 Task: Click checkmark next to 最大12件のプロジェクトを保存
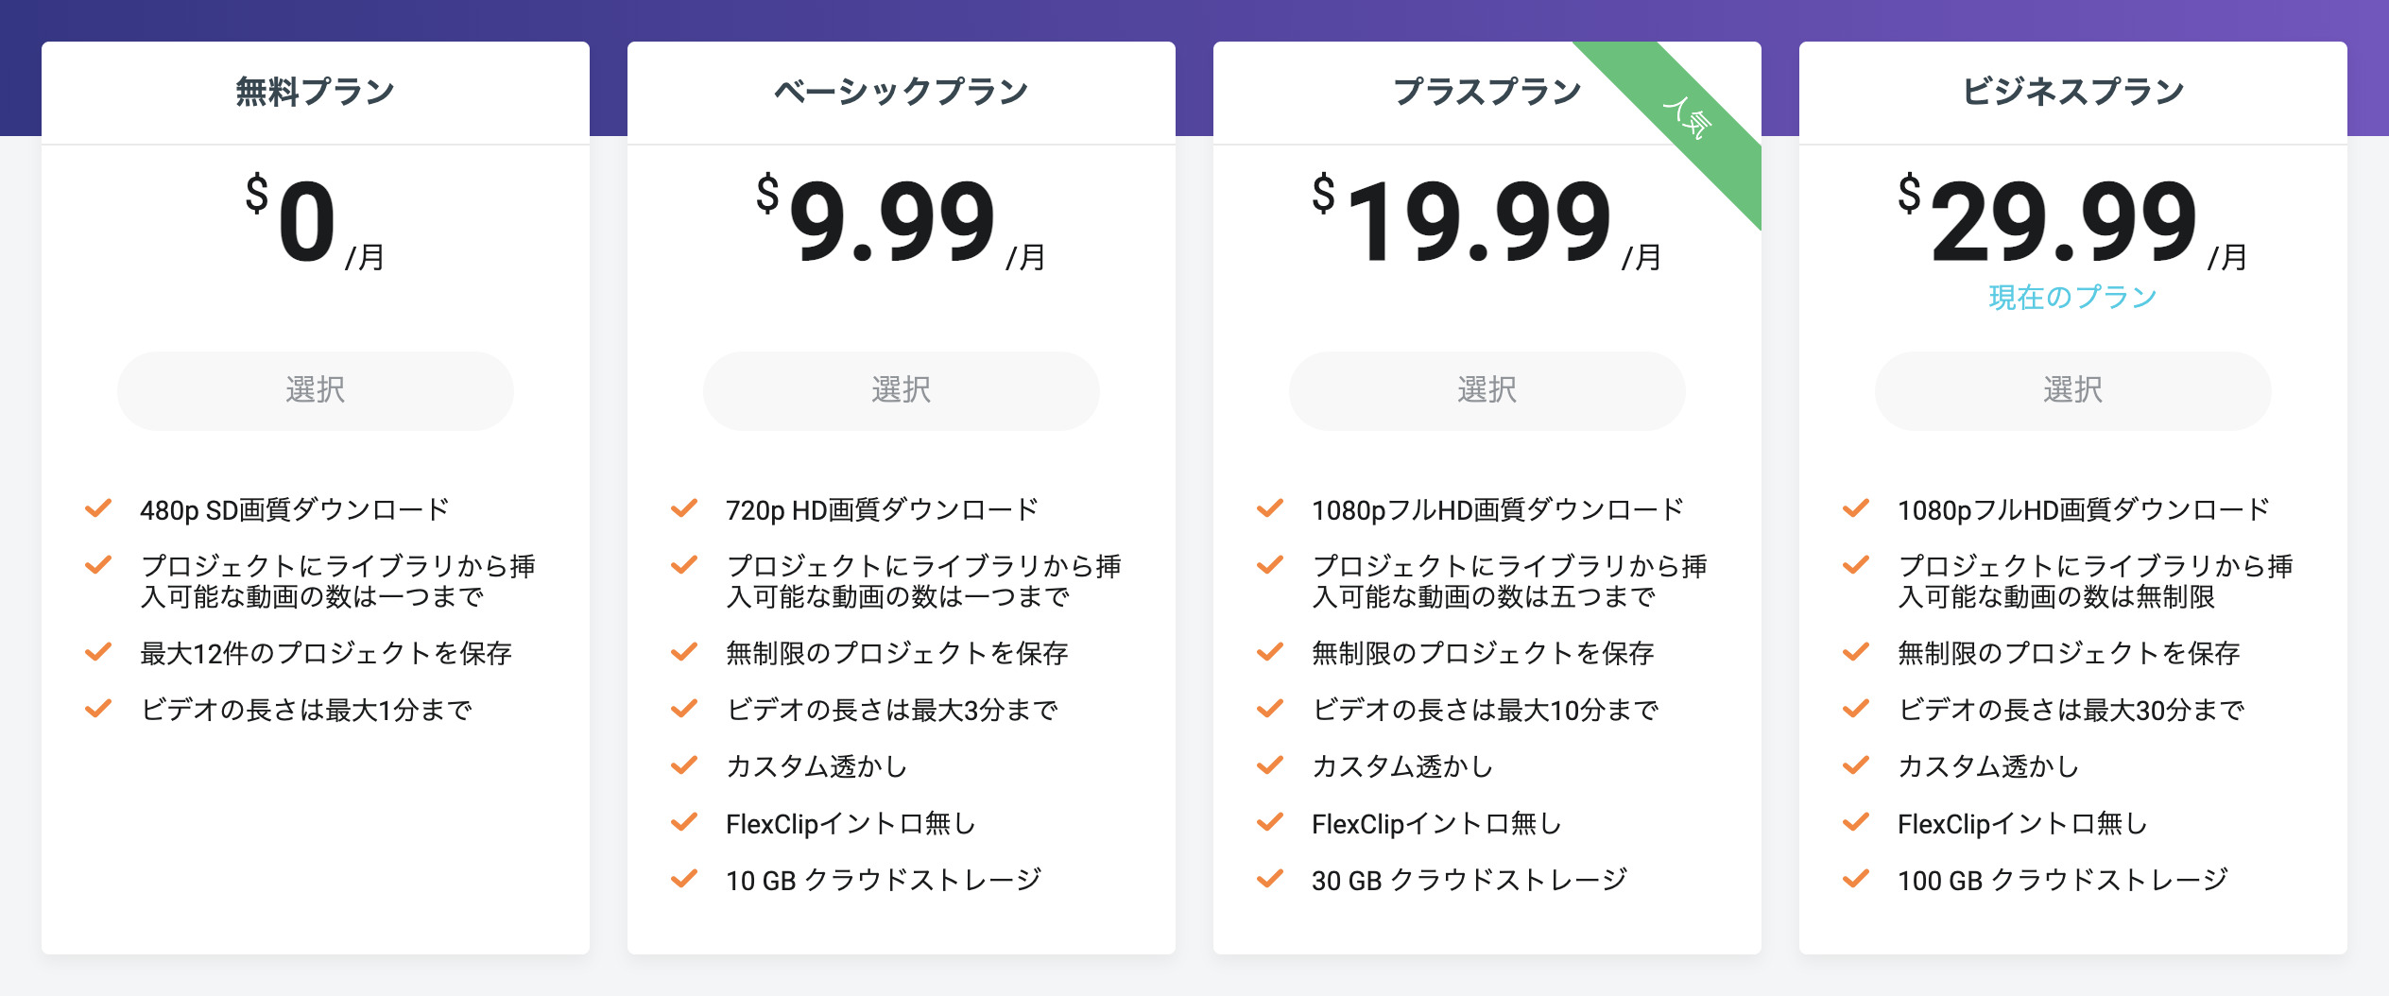click(x=98, y=653)
